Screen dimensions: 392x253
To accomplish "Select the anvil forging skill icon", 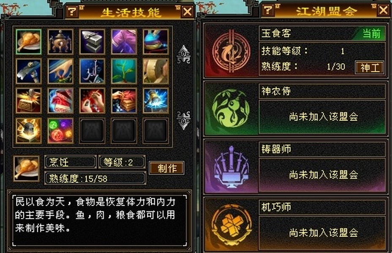I will [92, 42].
